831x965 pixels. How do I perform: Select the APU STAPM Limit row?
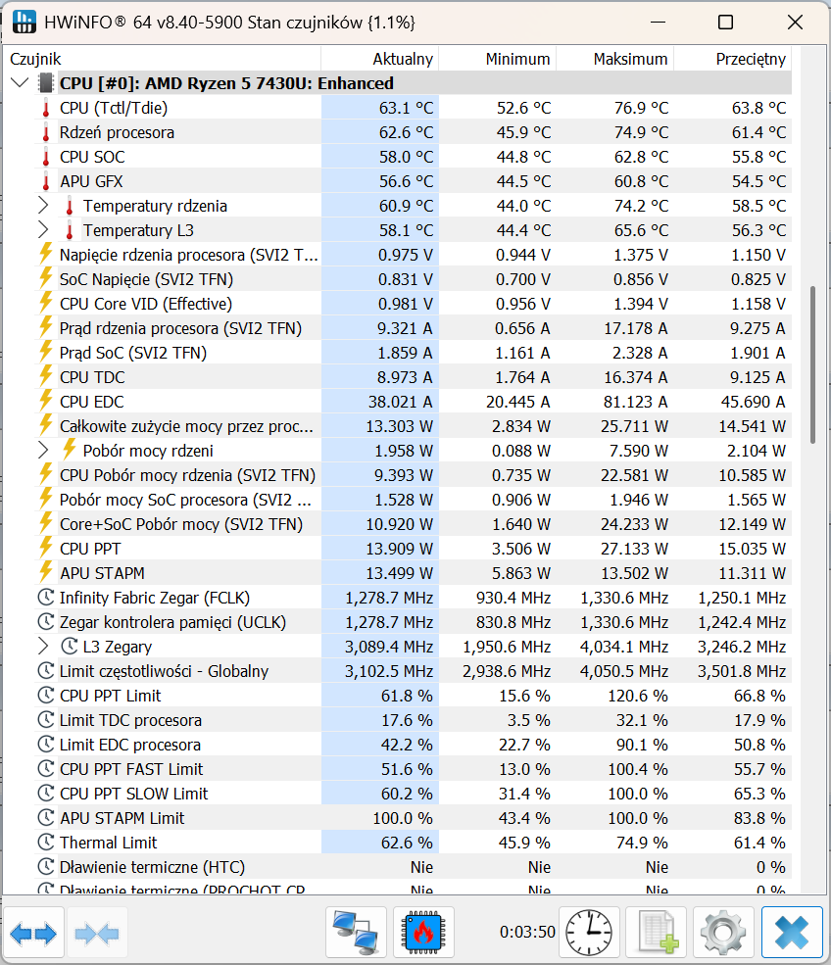tap(122, 818)
